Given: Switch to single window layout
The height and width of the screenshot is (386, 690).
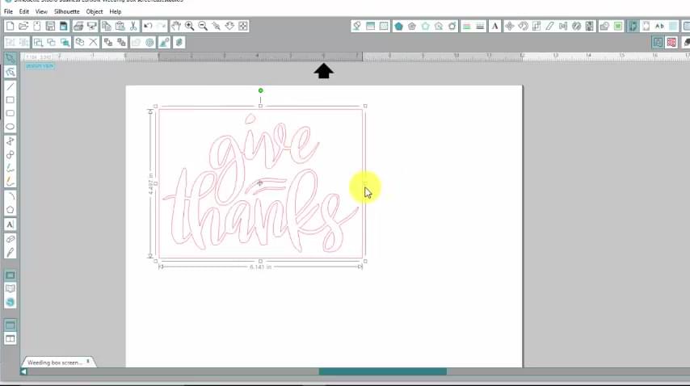Looking at the screenshot, I should tap(11, 325).
